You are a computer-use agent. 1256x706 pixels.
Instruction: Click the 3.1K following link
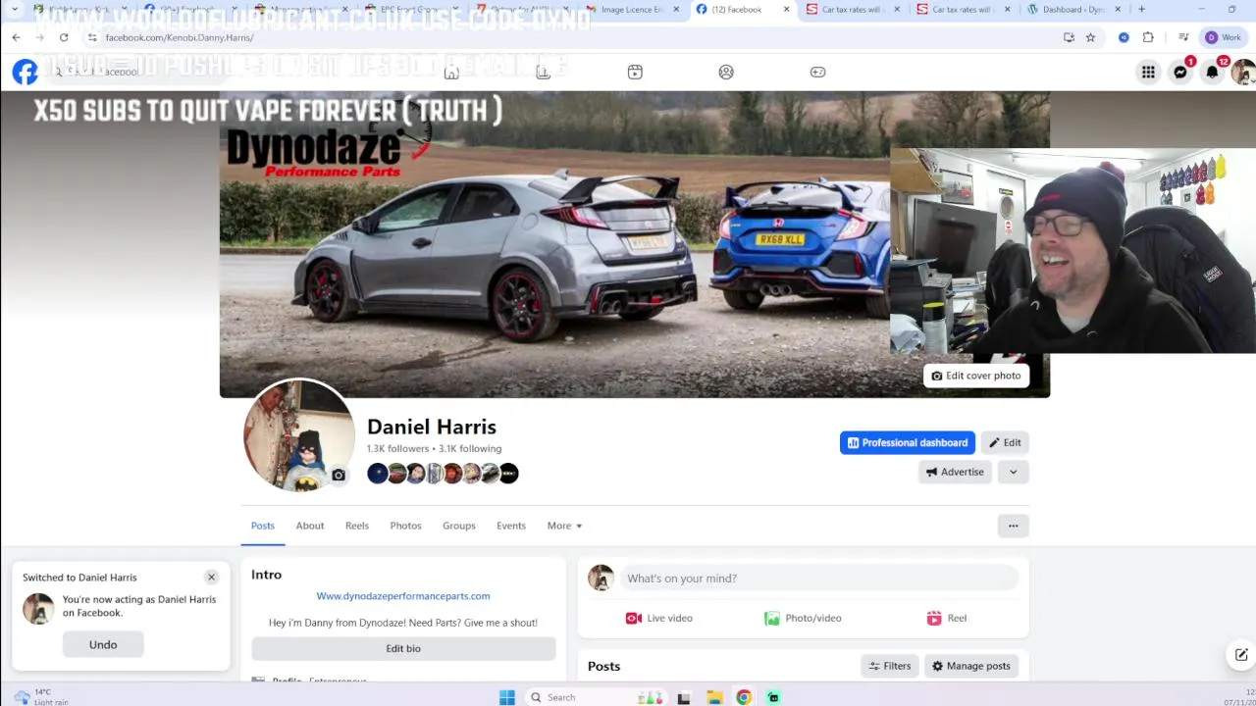pos(470,449)
